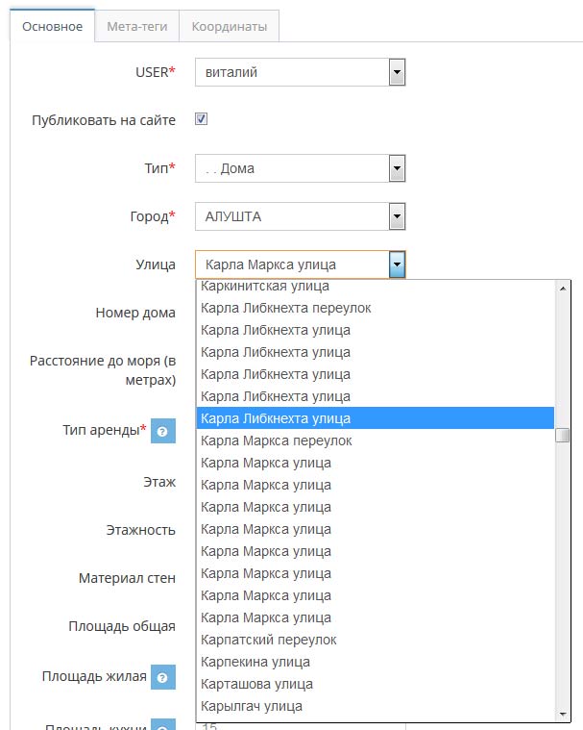Pick Карылгач улица from street list
The image size is (583, 730).
pyautogui.click(x=376, y=706)
